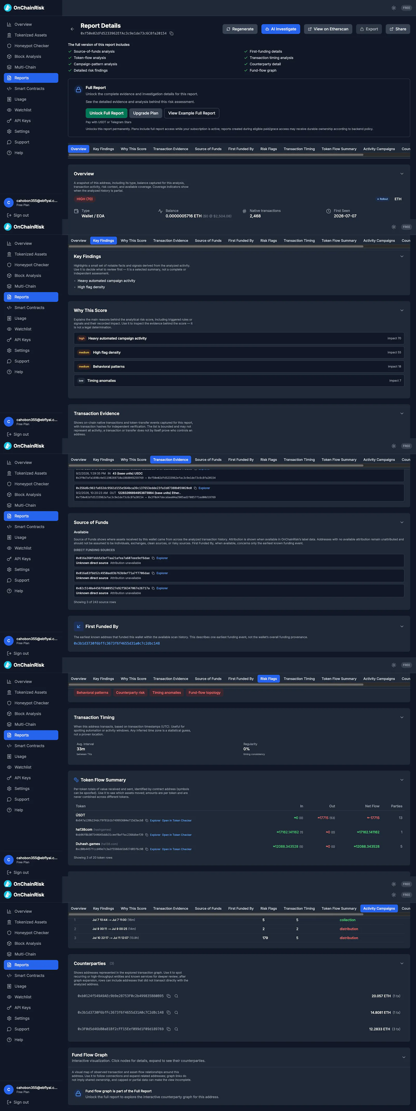Select the highlighted Activity Campaigns tab

[379, 908]
